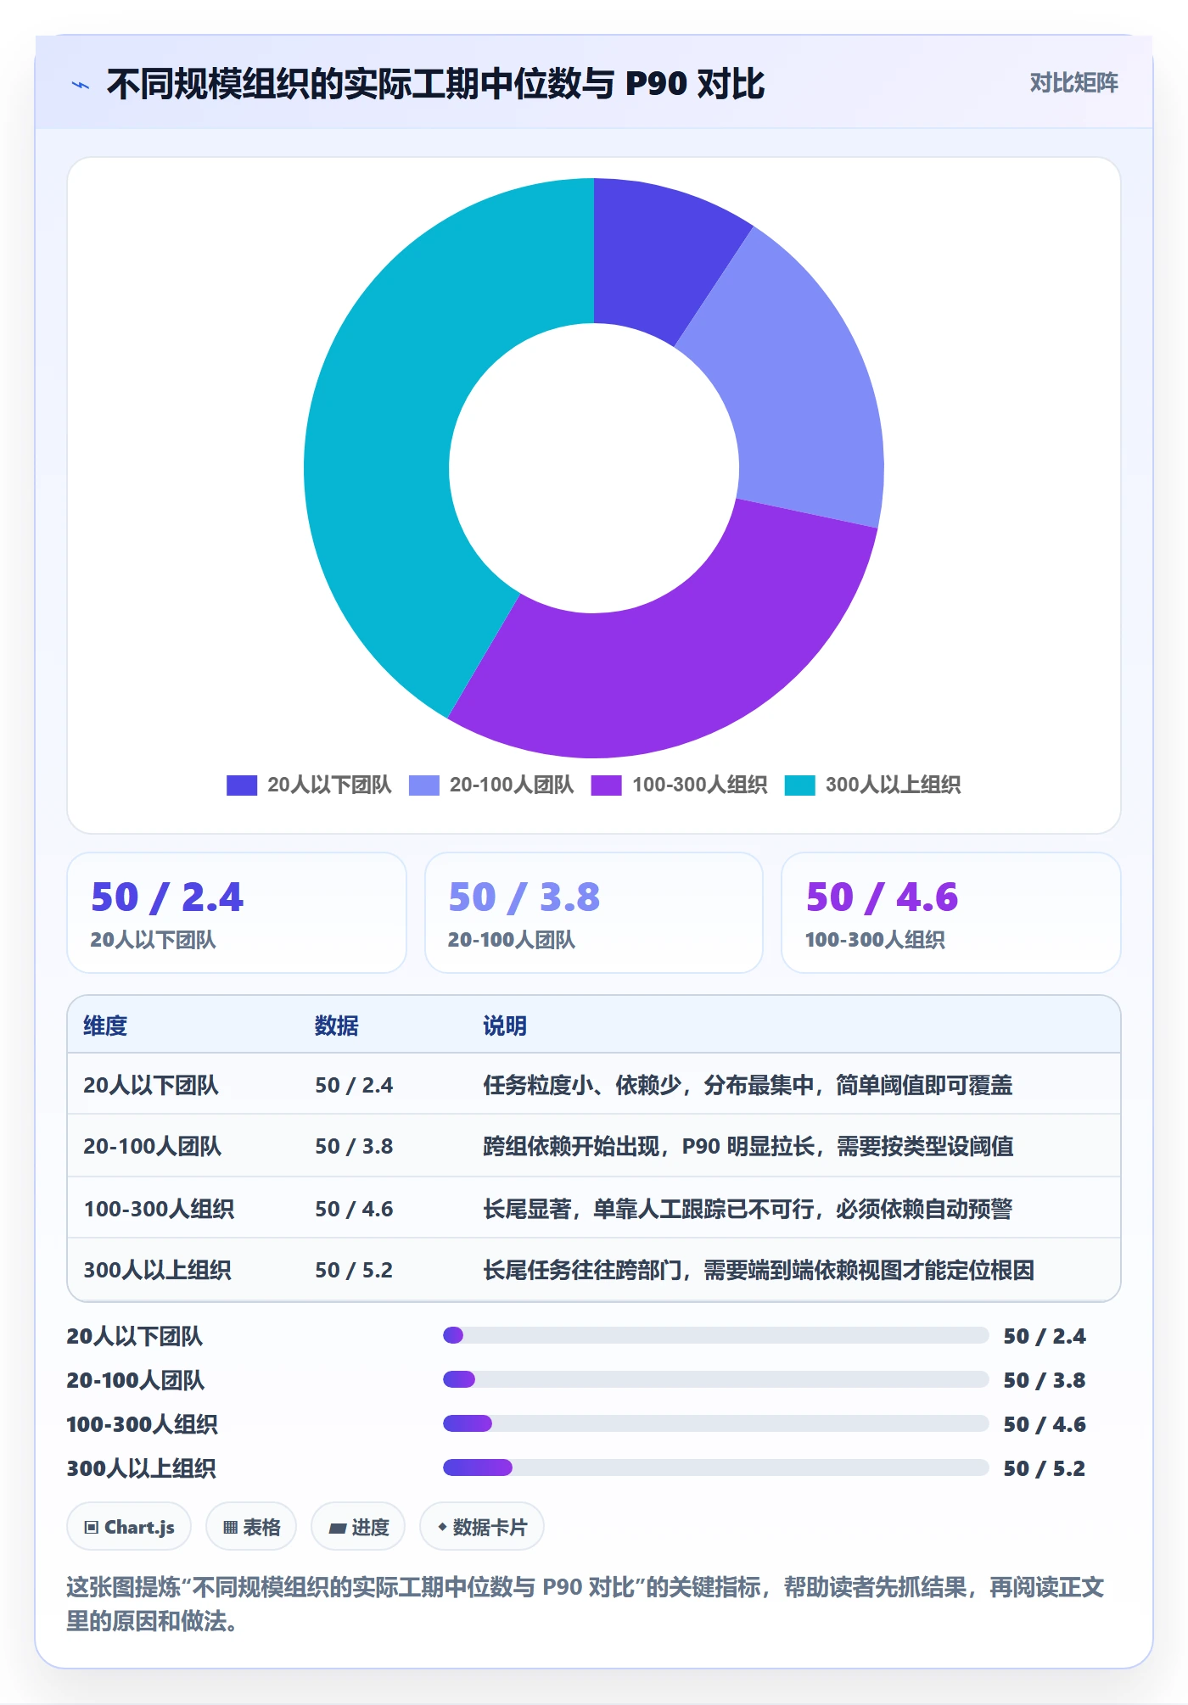The height and width of the screenshot is (1705, 1188).
Task: Toggle the 20人以下团队 legend swatch
Action: pos(242,785)
